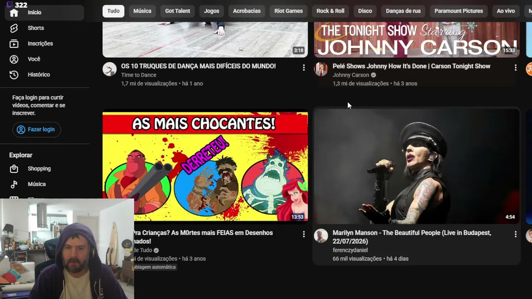The width and height of the screenshot is (532, 299).
Task: Open the Início home icon in sidebar
Action: [14, 13]
